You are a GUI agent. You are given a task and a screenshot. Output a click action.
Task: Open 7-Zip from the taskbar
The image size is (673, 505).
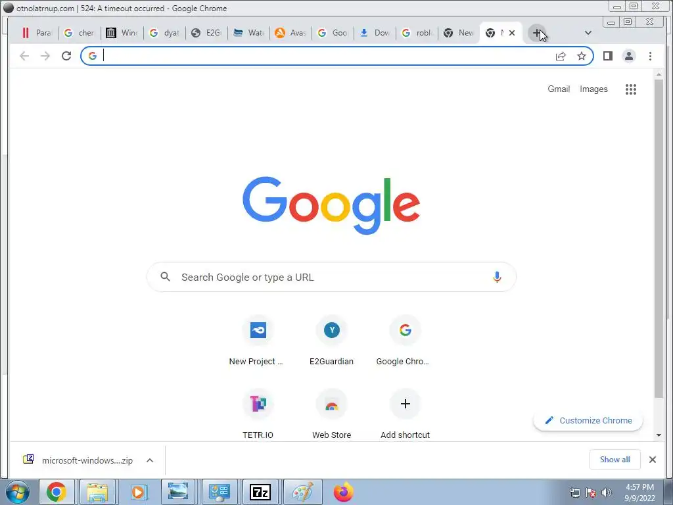260,492
